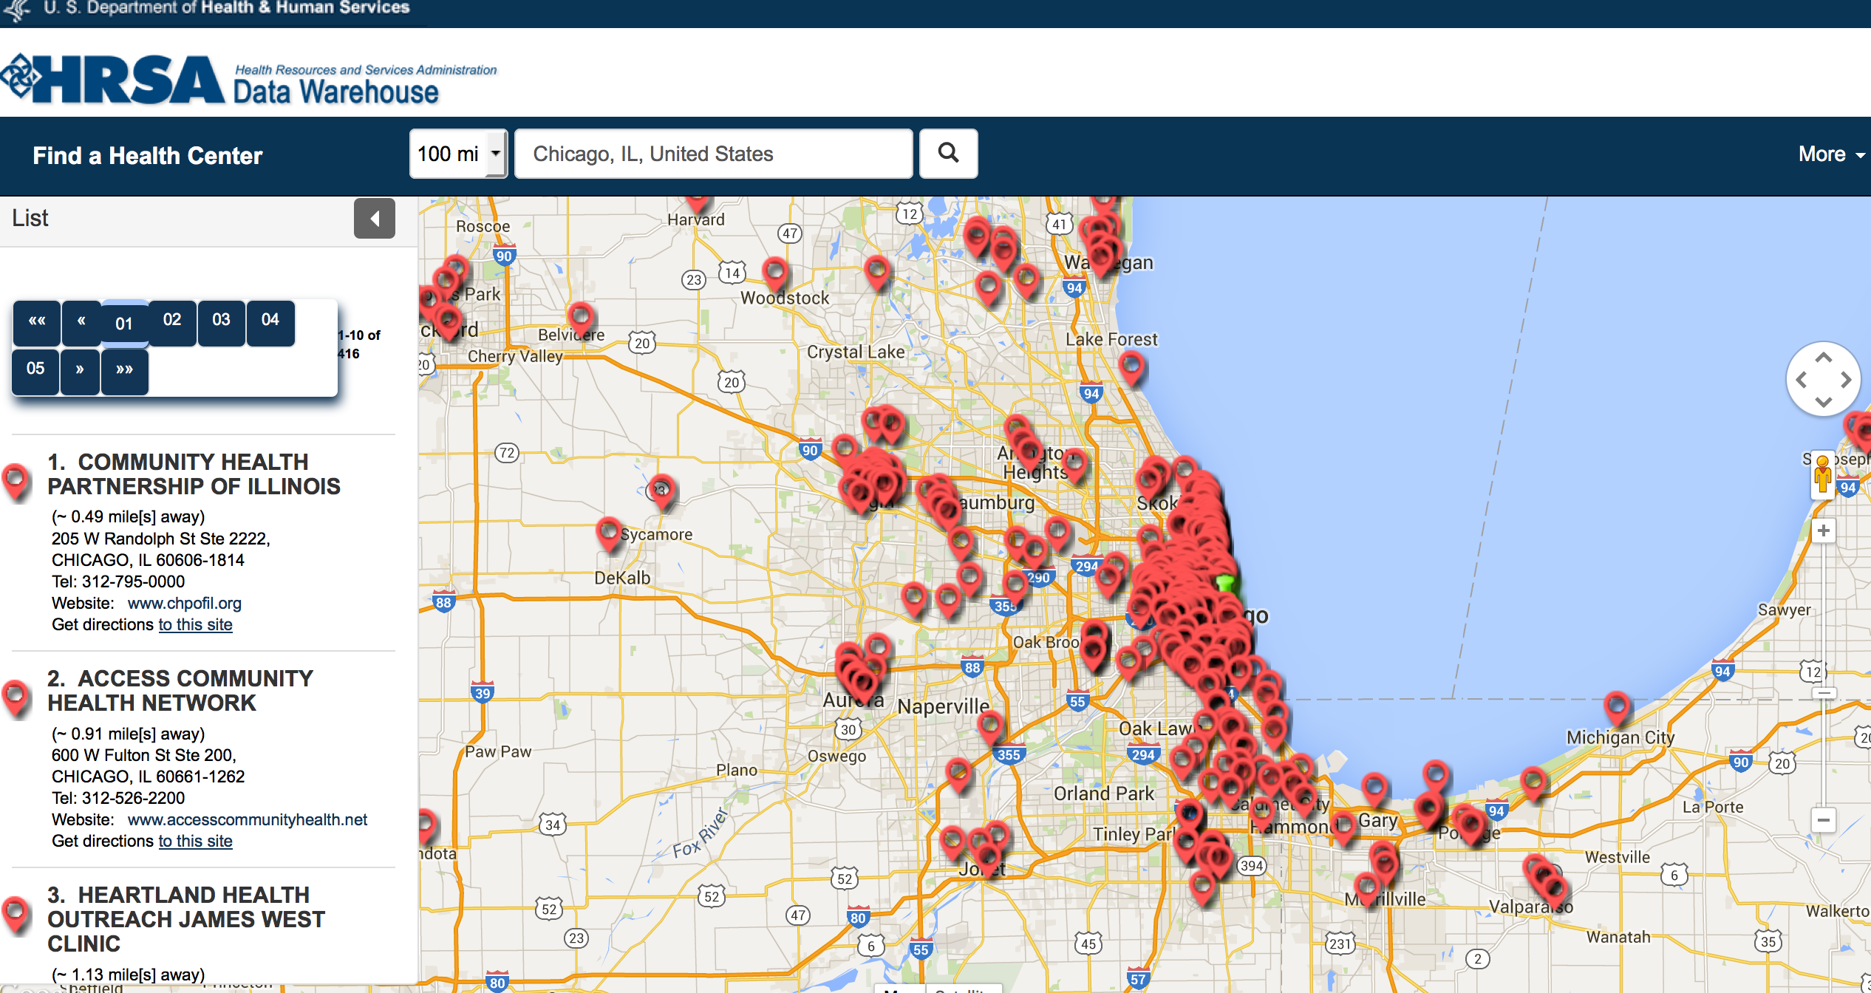The height and width of the screenshot is (993, 1871).
Task: Open www.chpofil.org website link
Action: coord(185,603)
